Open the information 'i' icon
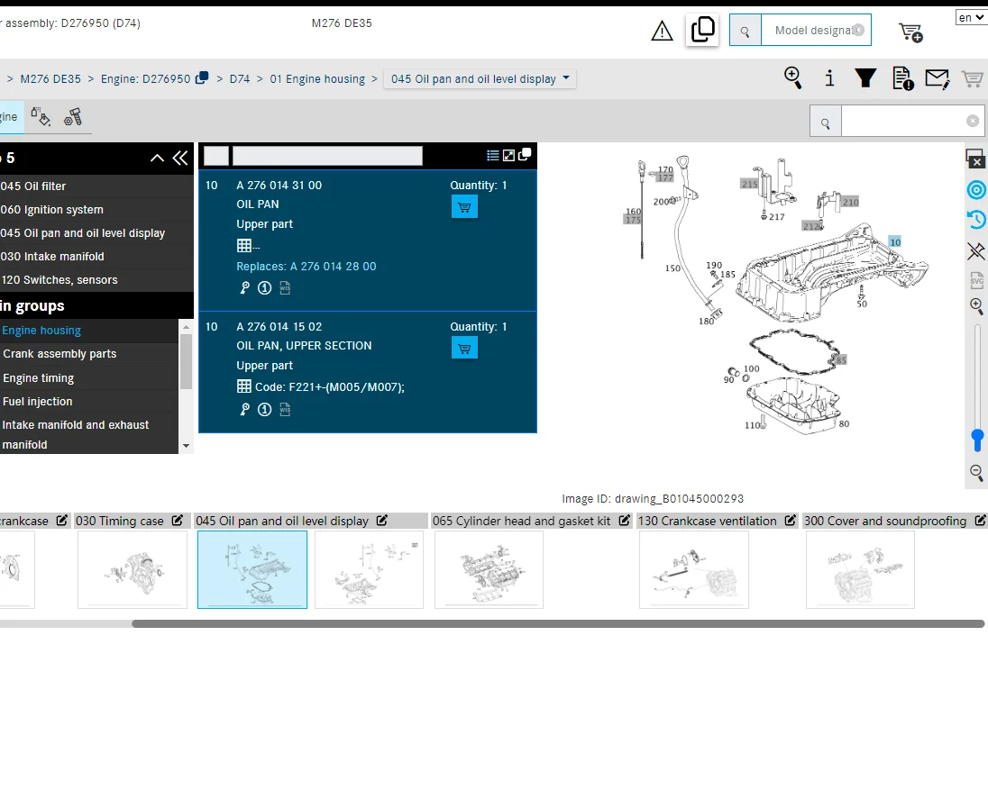Viewport: 988px width, 790px height. (x=829, y=78)
